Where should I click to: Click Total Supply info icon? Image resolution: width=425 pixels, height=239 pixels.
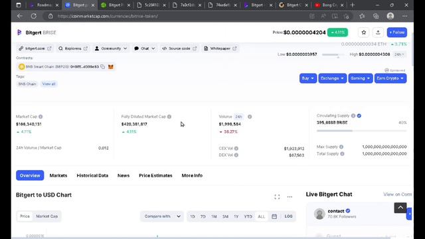343,153
